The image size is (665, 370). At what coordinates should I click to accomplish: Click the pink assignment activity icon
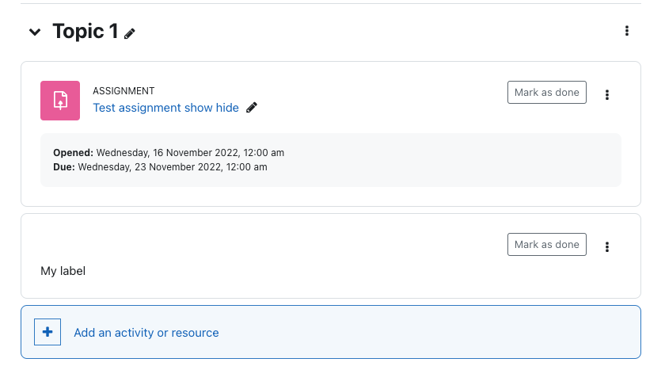tap(60, 101)
